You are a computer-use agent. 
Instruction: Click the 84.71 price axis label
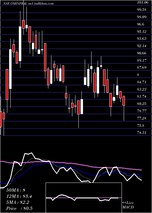[142, 82]
